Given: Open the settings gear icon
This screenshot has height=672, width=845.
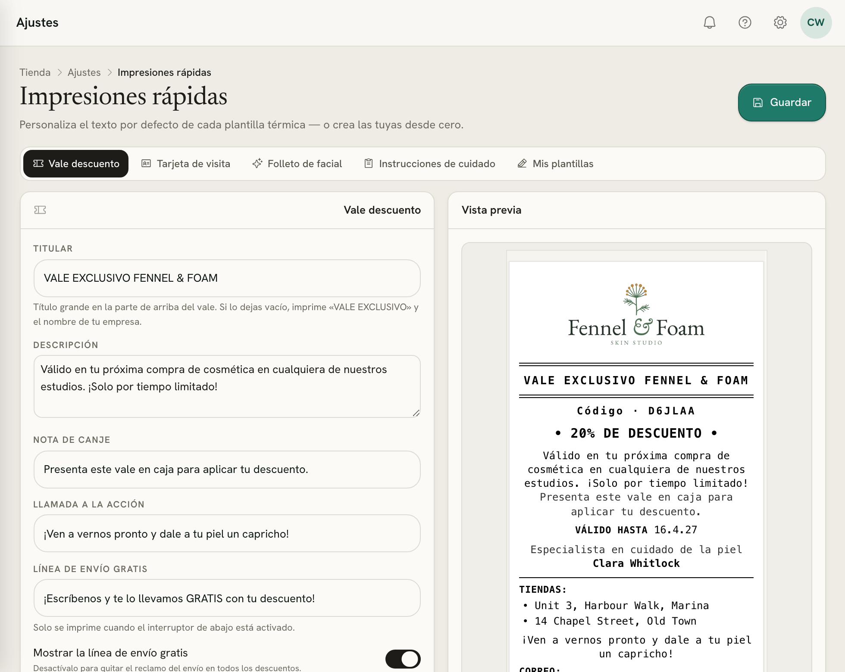Looking at the screenshot, I should 780,22.
